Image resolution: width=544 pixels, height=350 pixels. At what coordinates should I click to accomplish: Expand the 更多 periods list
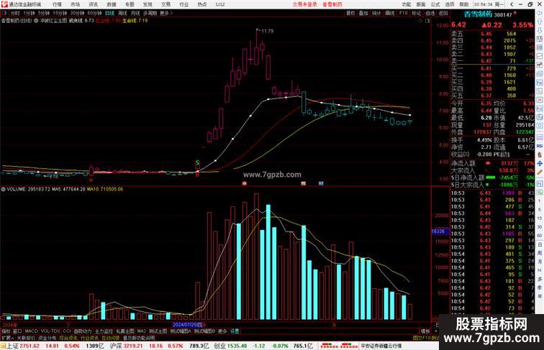(x=166, y=13)
